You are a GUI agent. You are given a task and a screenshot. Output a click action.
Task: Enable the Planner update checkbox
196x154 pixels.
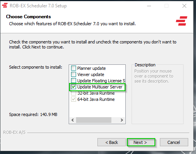point(73,68)
